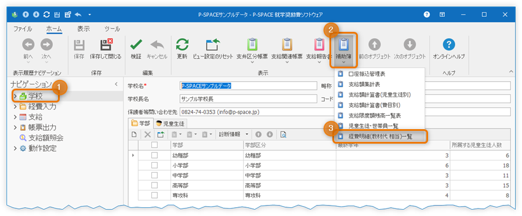Viewport: 522px width, 216px height.
Task: Open the help question mark in title bar
Action: (426, 14)
